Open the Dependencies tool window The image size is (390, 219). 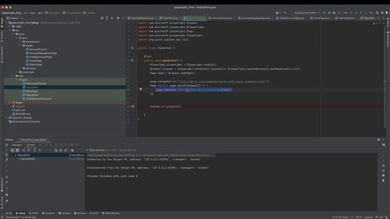pos(111,213)
